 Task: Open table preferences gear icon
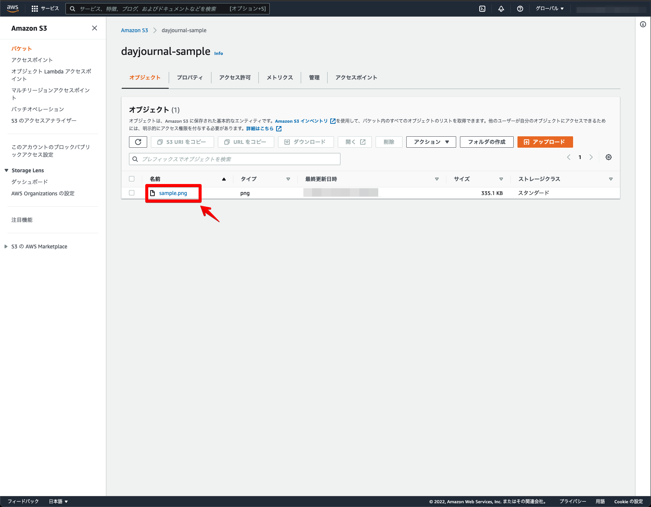609,157
